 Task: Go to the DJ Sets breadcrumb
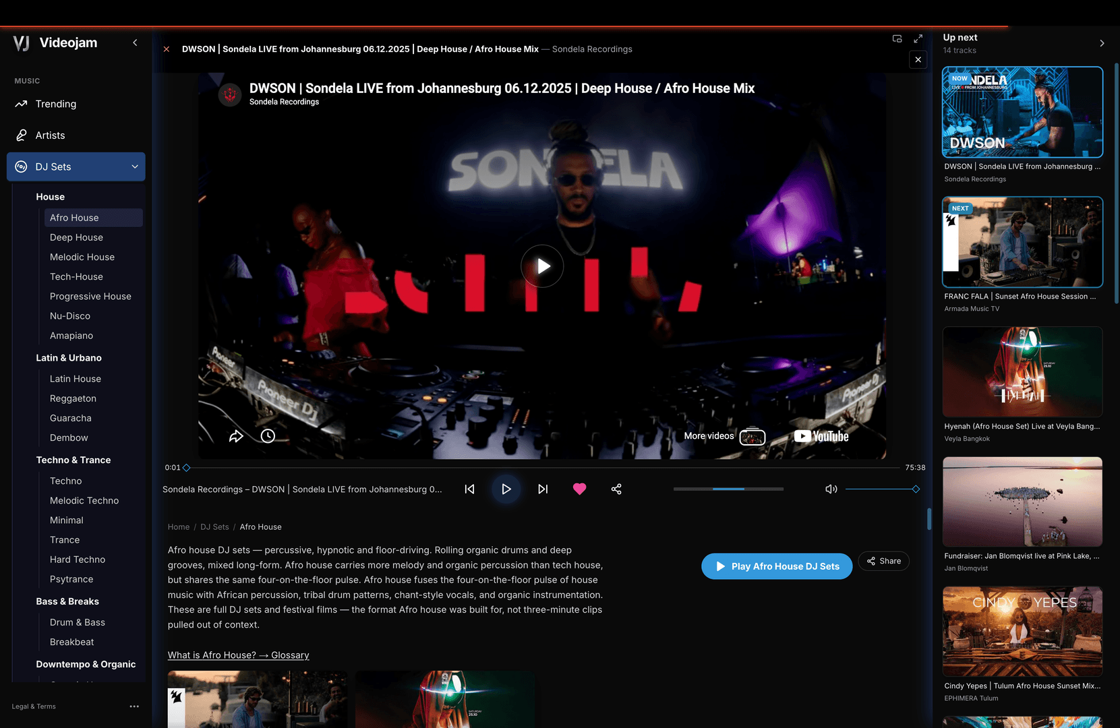214,527
